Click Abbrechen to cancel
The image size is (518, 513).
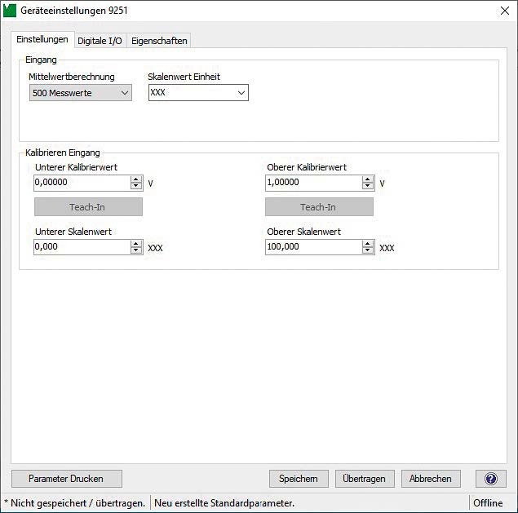pos(431,479)
